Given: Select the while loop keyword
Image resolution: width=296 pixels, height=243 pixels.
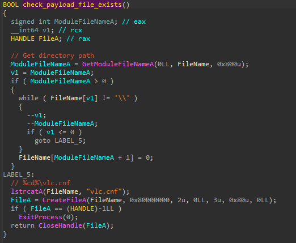Looking at the screenshot, I should pos(28,98).
